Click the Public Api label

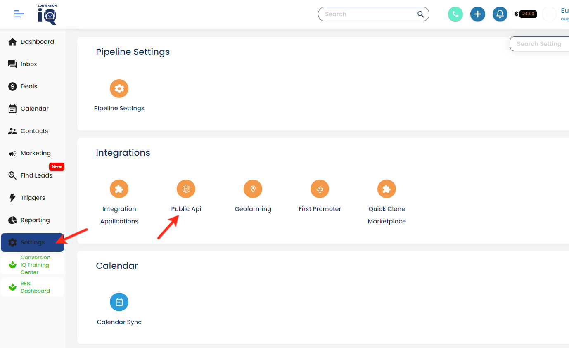(186, 209)
